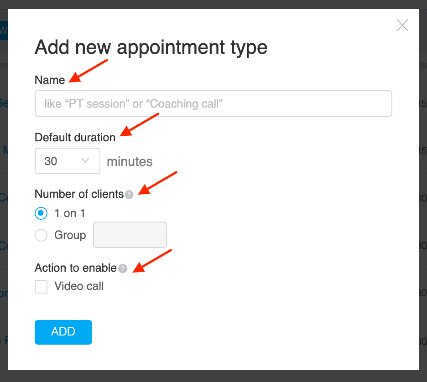Image resolution: width=427 pixels, height=382 pixels.
Task: Click the Group option label text
Action: 70,235
